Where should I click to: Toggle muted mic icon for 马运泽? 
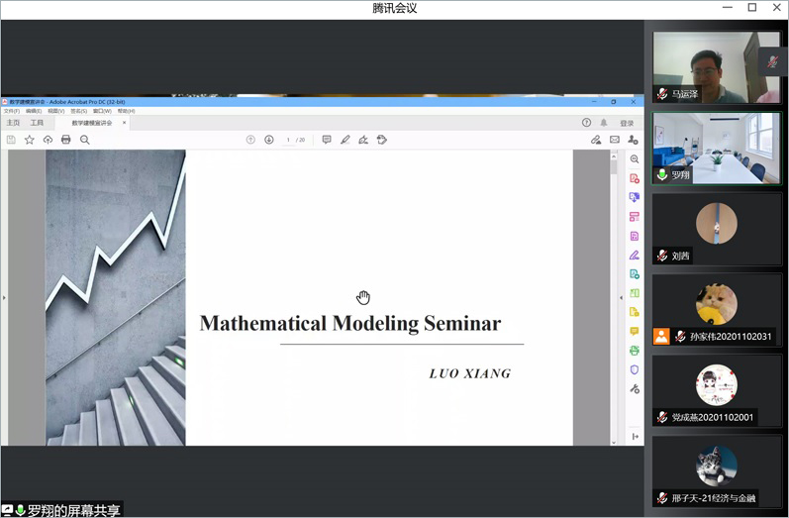pyautogui.click(x=662, y=94)
